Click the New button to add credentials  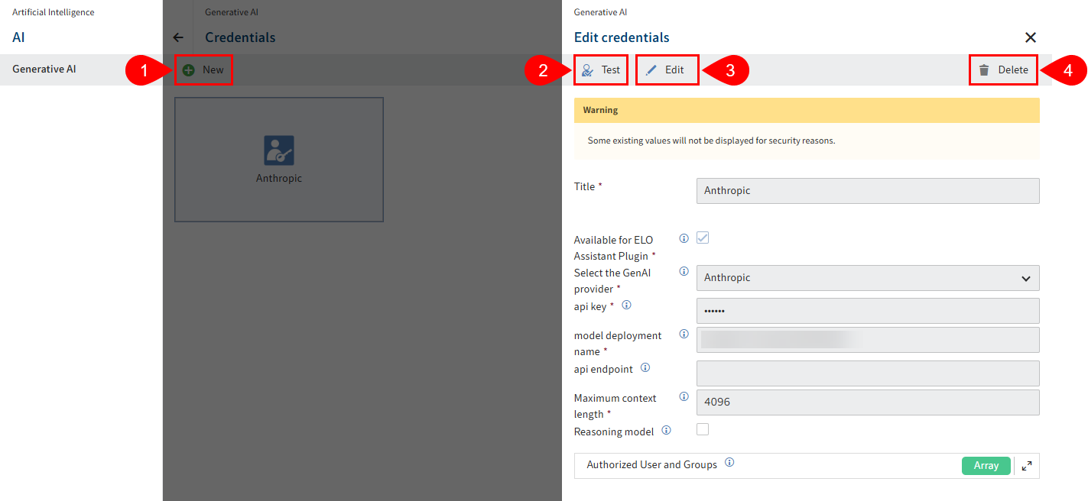tap(203, 69)
